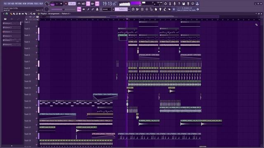This screenshot has height=148, width=264.
Task: Open the HELP menu
Action: click(x=41, y=4)
